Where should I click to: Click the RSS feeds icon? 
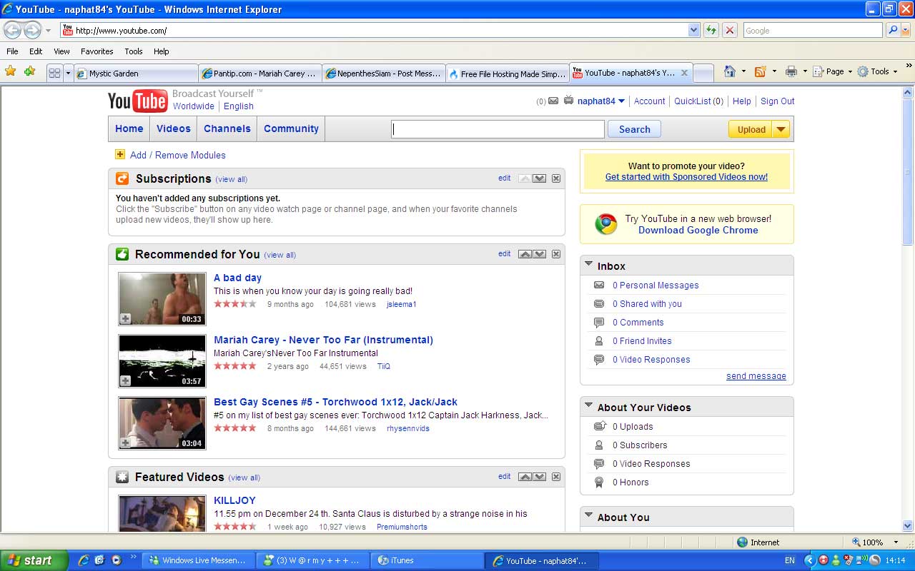[x=761, y=71]
